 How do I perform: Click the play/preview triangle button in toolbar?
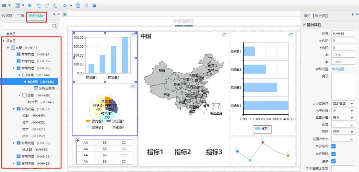click(30, 5)
